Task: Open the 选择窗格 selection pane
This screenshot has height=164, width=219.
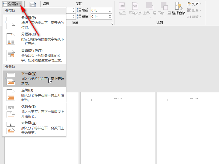Action: [x=179, y=9]
